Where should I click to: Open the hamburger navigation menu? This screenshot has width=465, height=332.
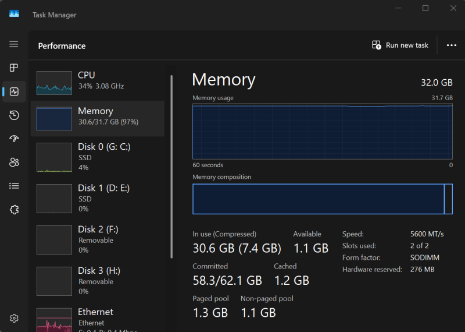coord(13,44)
